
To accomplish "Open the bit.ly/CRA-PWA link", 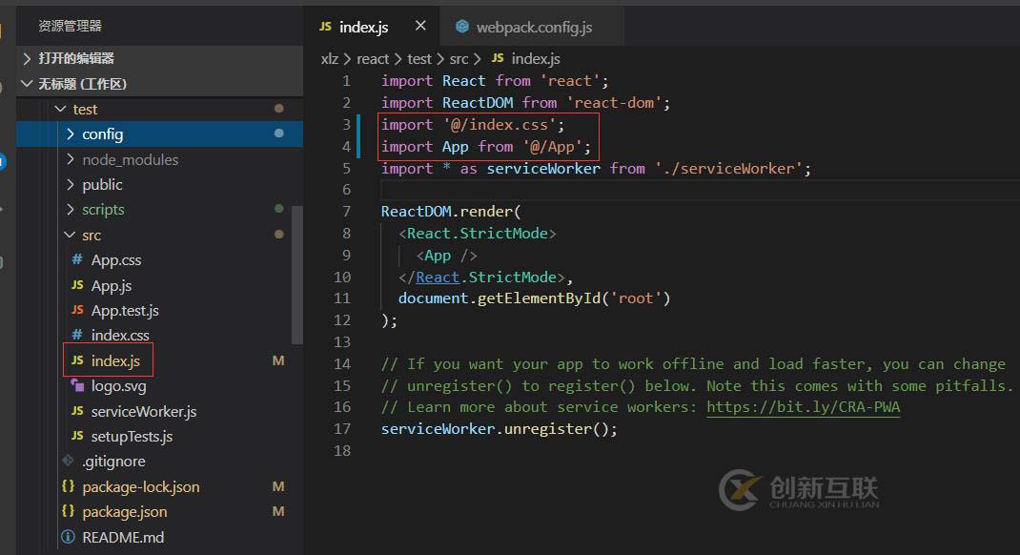I will tap(803, 407).
